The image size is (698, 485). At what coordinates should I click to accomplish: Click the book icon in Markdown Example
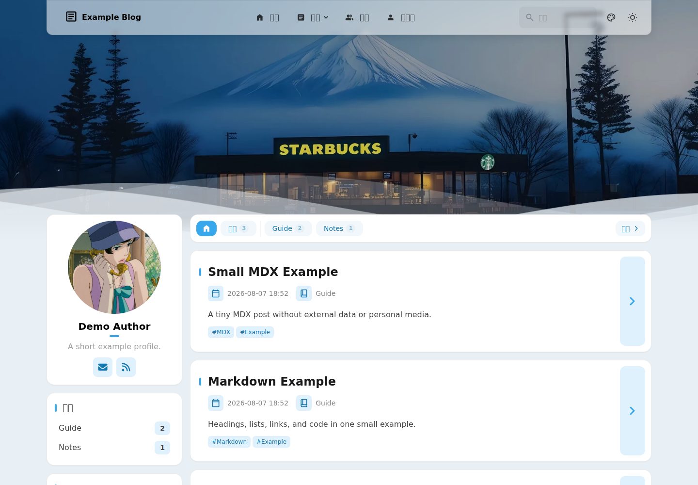(x=304, y=403)
